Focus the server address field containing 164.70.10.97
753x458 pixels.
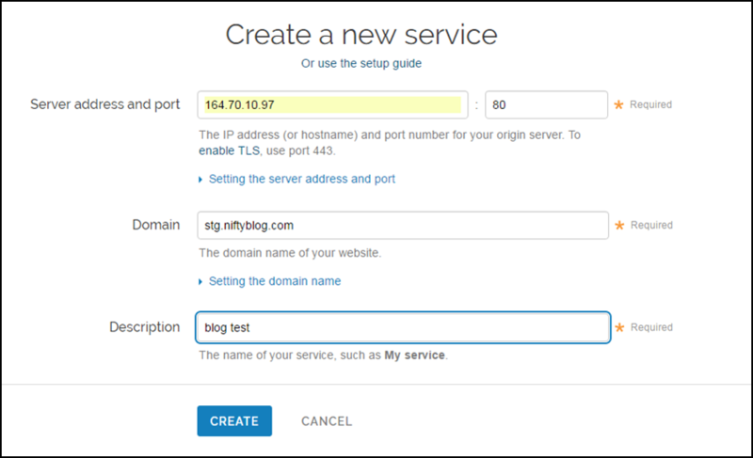(x=331, y=104)
